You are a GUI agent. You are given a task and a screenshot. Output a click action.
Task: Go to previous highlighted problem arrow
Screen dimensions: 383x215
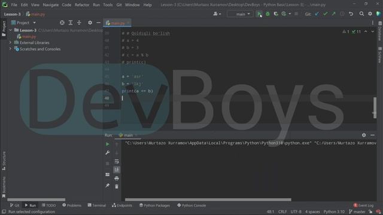click(366, 32)
